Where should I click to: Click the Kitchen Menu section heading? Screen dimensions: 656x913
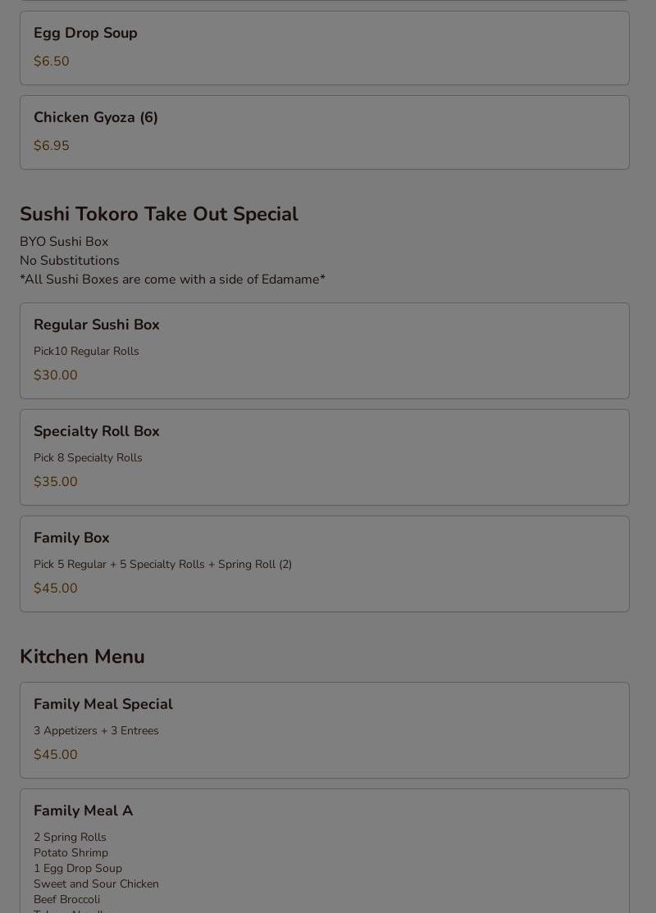pyautogui.click(x=82, y=656)
